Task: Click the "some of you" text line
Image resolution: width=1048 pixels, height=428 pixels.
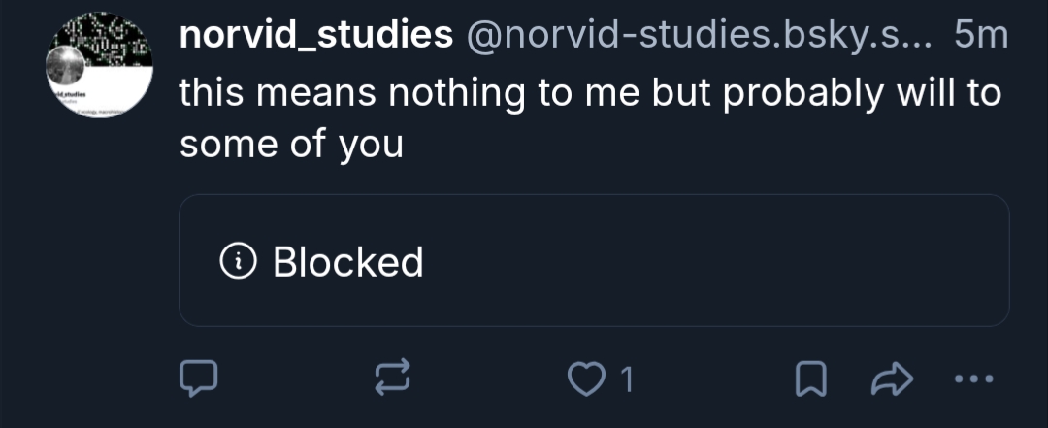Action: point(291,144)
